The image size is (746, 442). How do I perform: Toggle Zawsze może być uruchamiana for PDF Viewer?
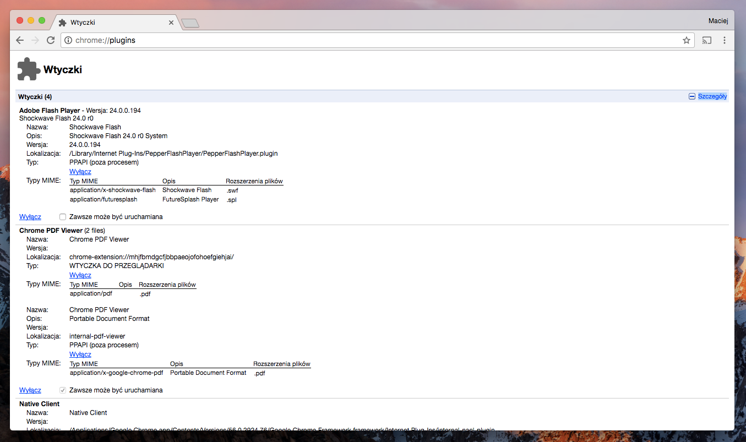(x=63, y=390)
